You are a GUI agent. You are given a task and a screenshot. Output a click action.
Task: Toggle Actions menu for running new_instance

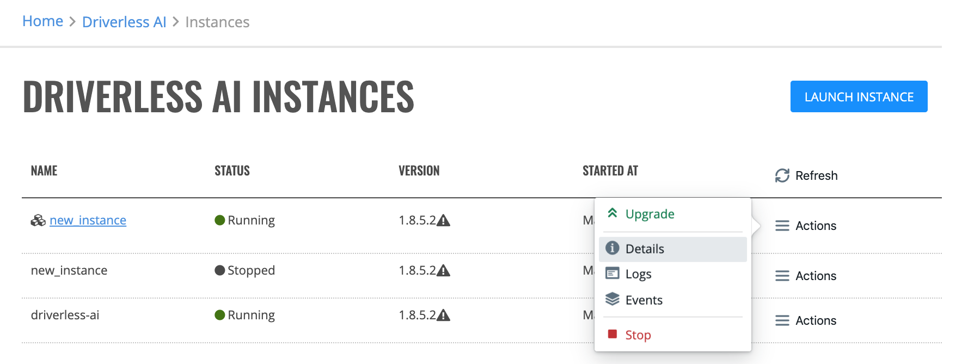[x=806, y=226]
